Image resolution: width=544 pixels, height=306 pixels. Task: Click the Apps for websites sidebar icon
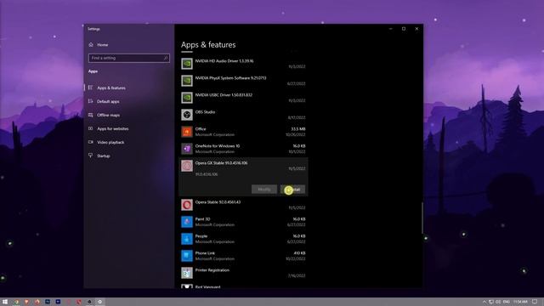coord(91,128)
